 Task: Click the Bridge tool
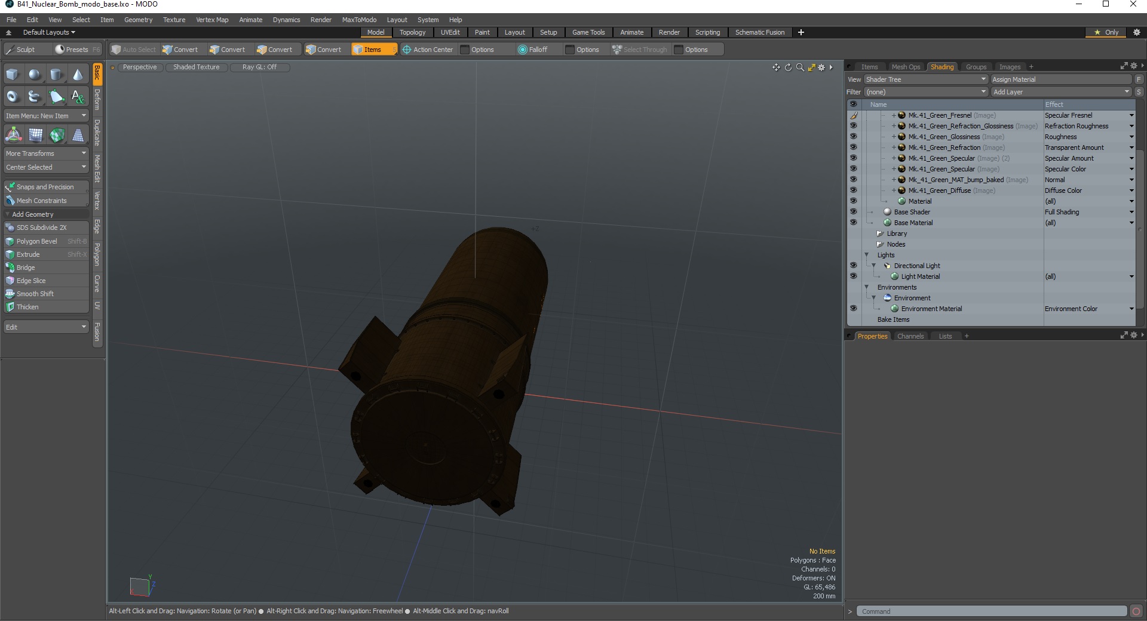[46, 268]
